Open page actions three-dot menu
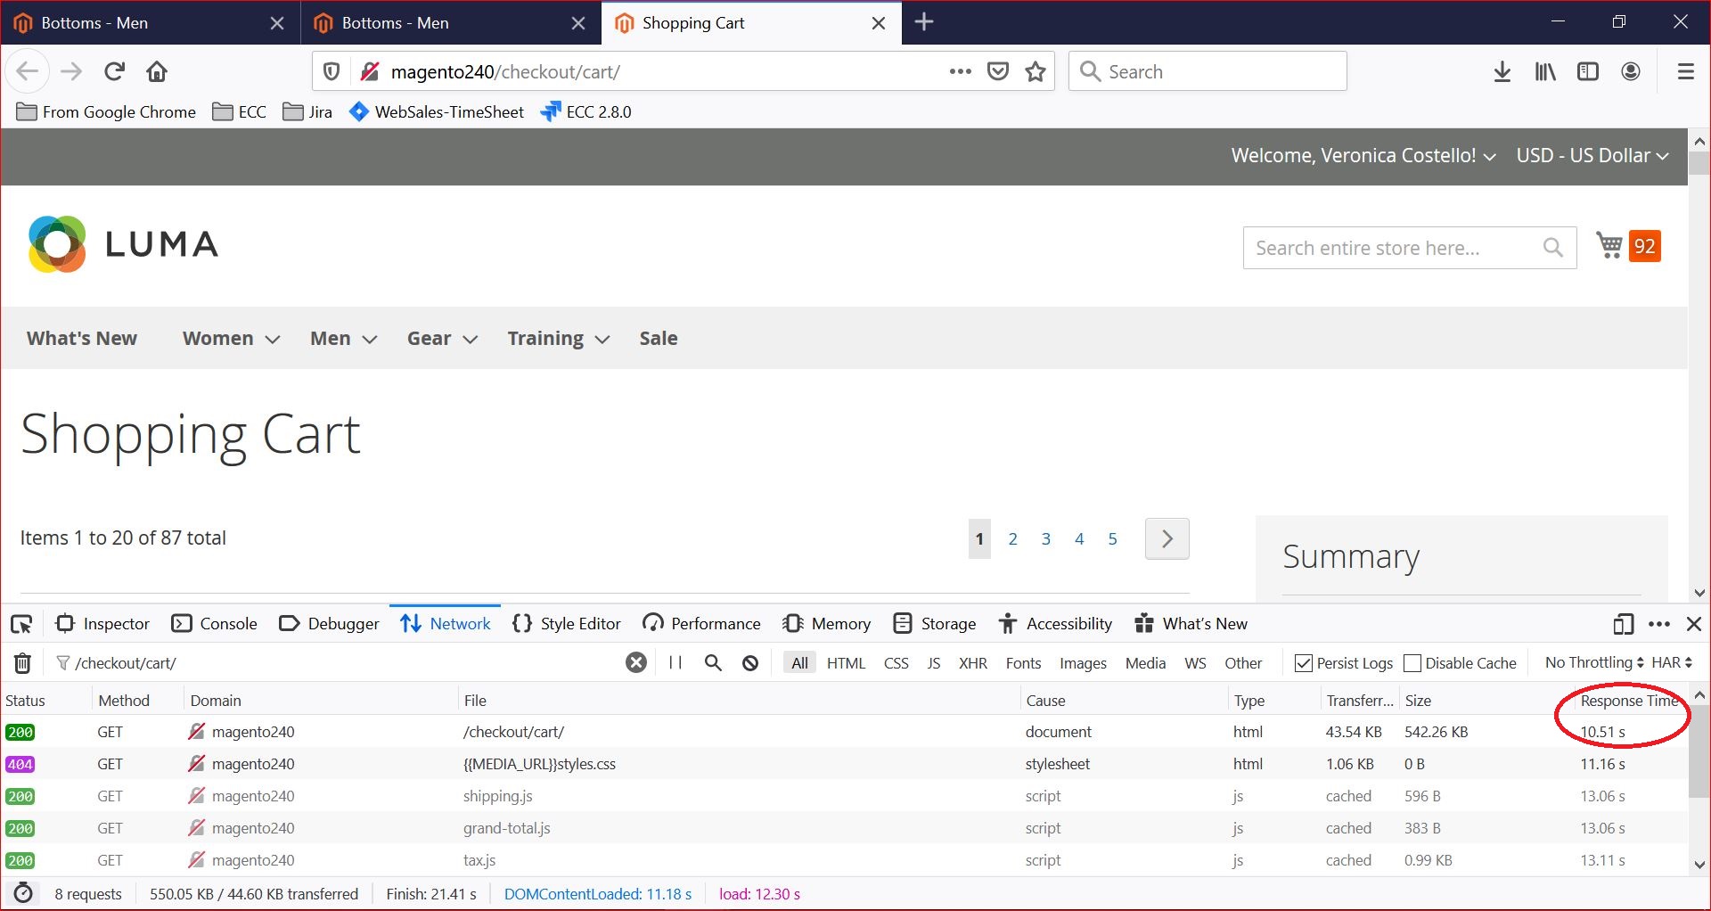The width and height of the screenshot is (1711, 911). pyautogui.click(x=960, y=71)
